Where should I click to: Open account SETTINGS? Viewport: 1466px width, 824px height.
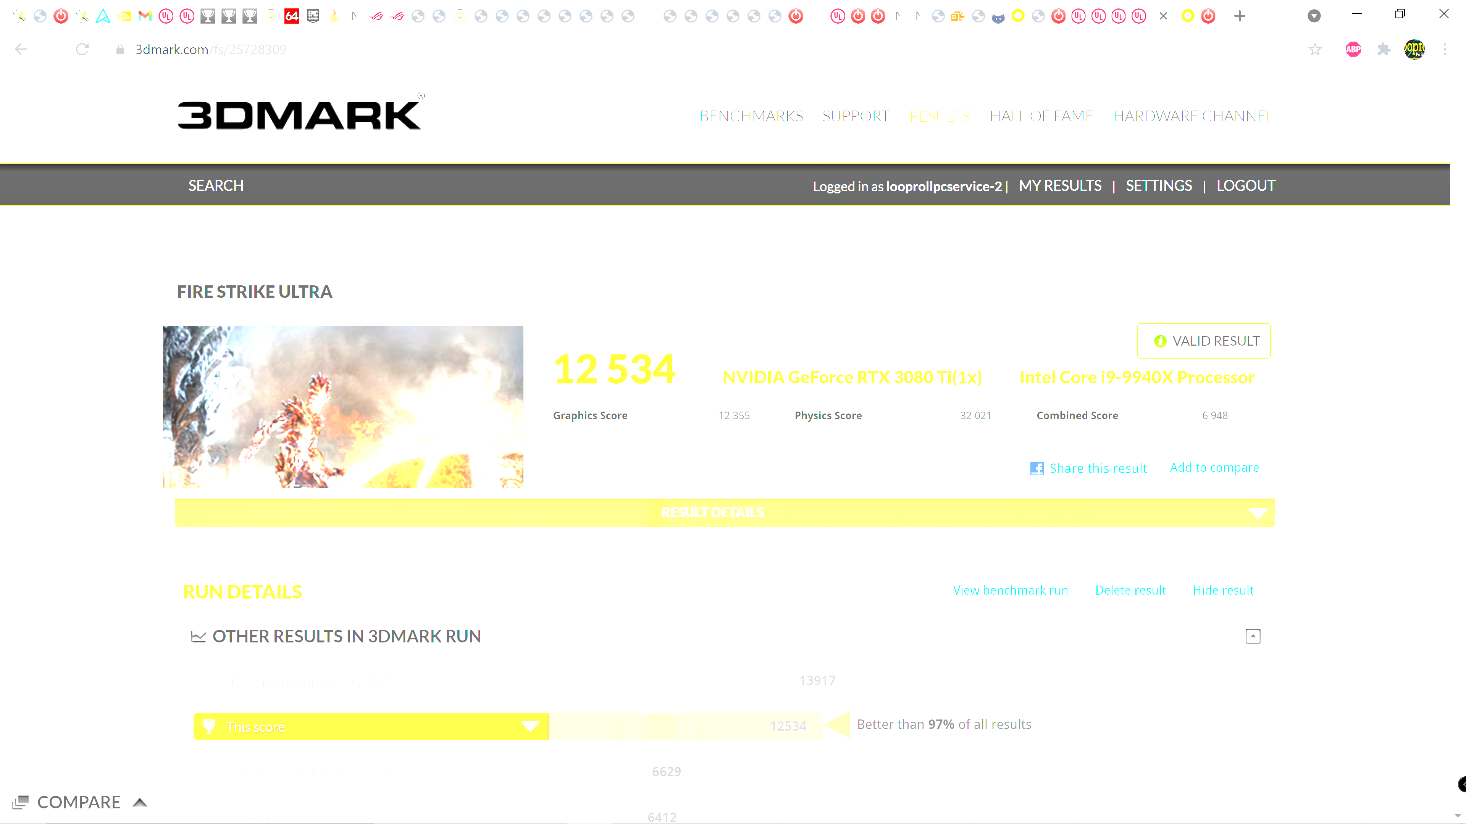coord(1159,185)
